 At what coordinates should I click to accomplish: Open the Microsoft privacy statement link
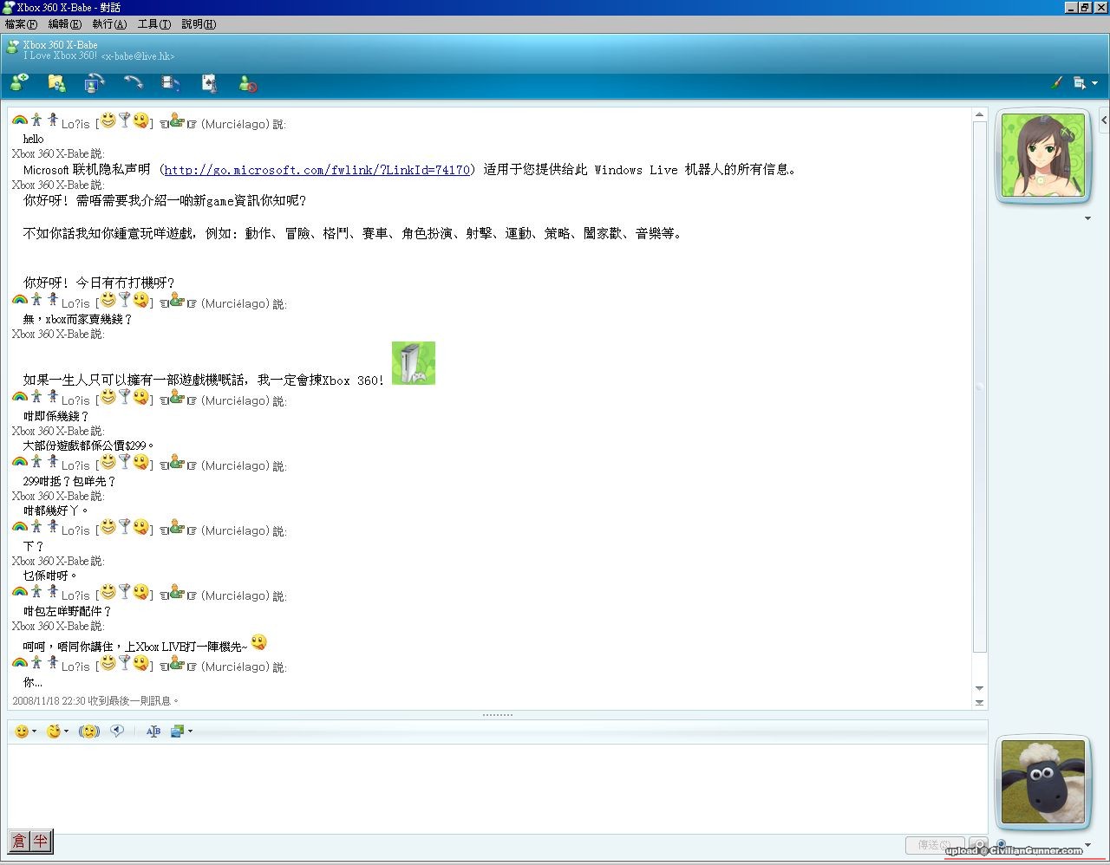pos(317,170)
